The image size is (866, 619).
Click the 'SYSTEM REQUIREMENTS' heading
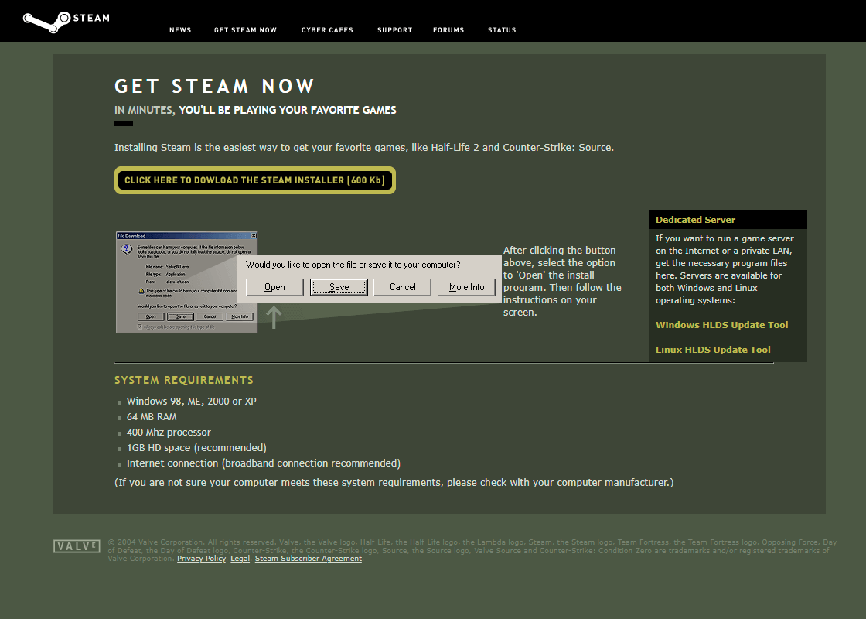click(184, 380)
